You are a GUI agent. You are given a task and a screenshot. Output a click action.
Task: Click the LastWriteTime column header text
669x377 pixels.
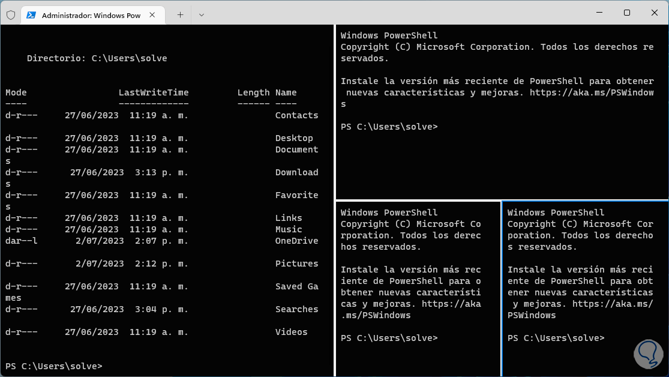pyautogui.click(x=153, y=92)
